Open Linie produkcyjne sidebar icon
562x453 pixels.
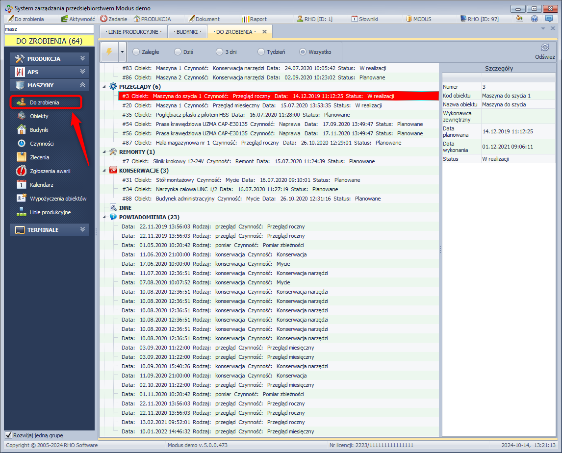(x=21, y=212)
